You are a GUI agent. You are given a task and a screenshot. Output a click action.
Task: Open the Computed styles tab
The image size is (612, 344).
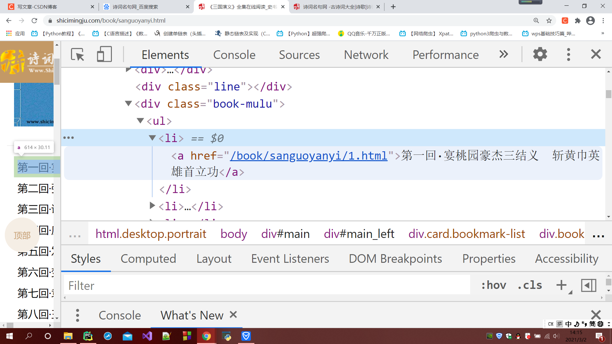pos(148,259)
